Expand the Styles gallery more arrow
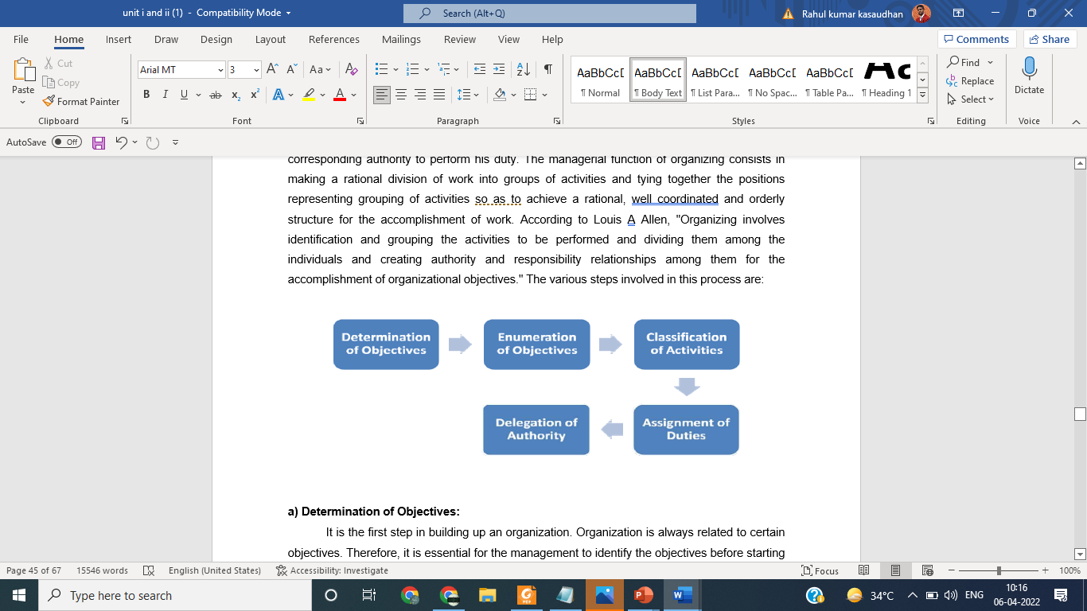 (923, 95)
